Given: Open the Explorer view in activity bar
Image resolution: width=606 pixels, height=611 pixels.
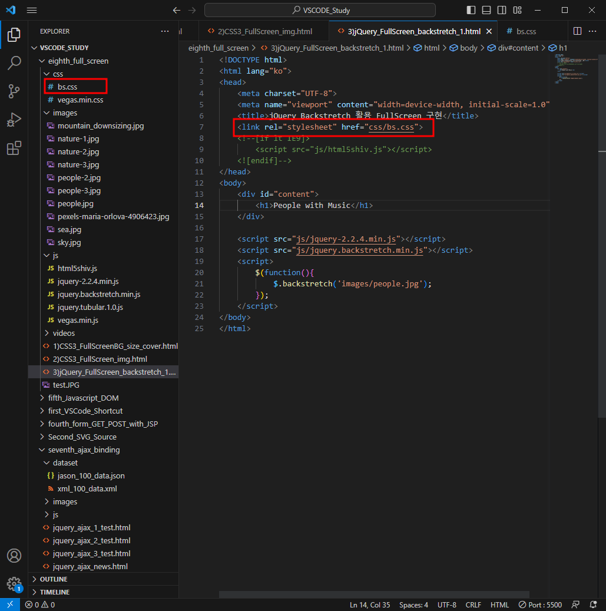Looking at the screenshot, I should pos(14,35).
